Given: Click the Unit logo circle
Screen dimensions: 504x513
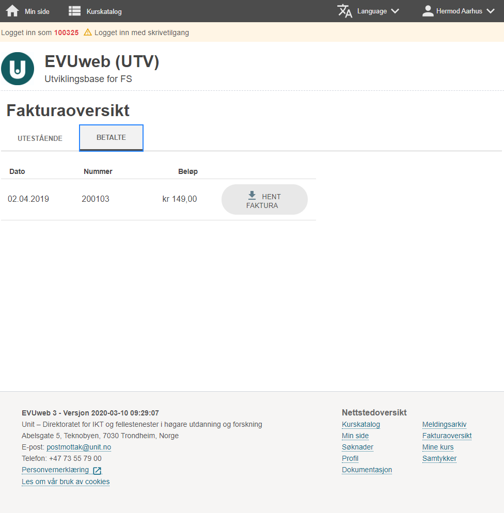Looking at the screenshot, I should click(18, 69).
